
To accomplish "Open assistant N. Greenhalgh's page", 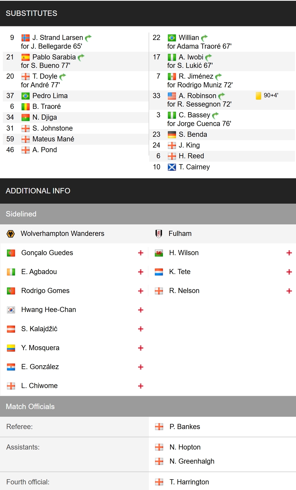I will pos(192,461).
